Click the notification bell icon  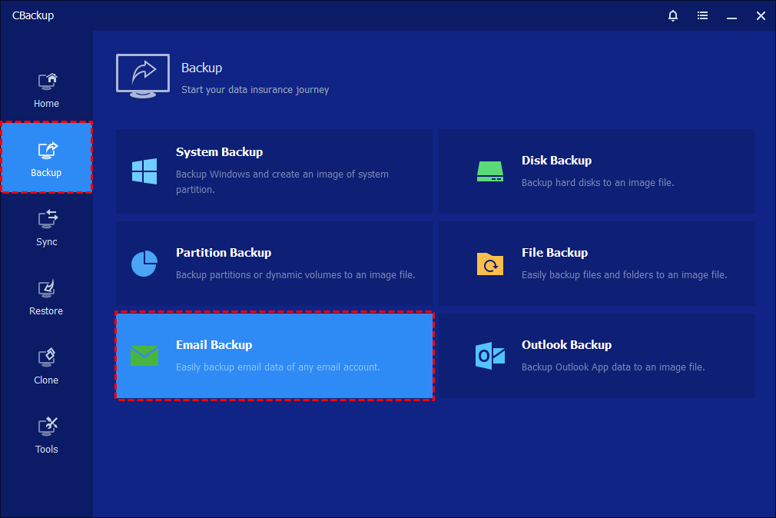click(673, 15)
